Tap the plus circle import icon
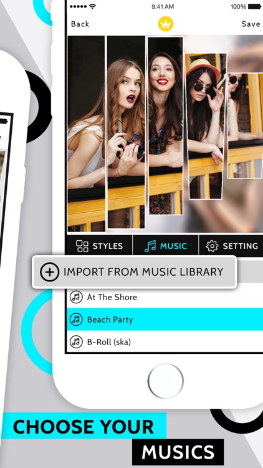This screenshot has height=468, width=263. (49, 272)
